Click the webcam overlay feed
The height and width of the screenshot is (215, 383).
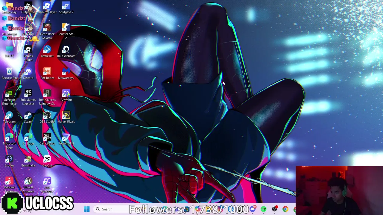point(339,190)
